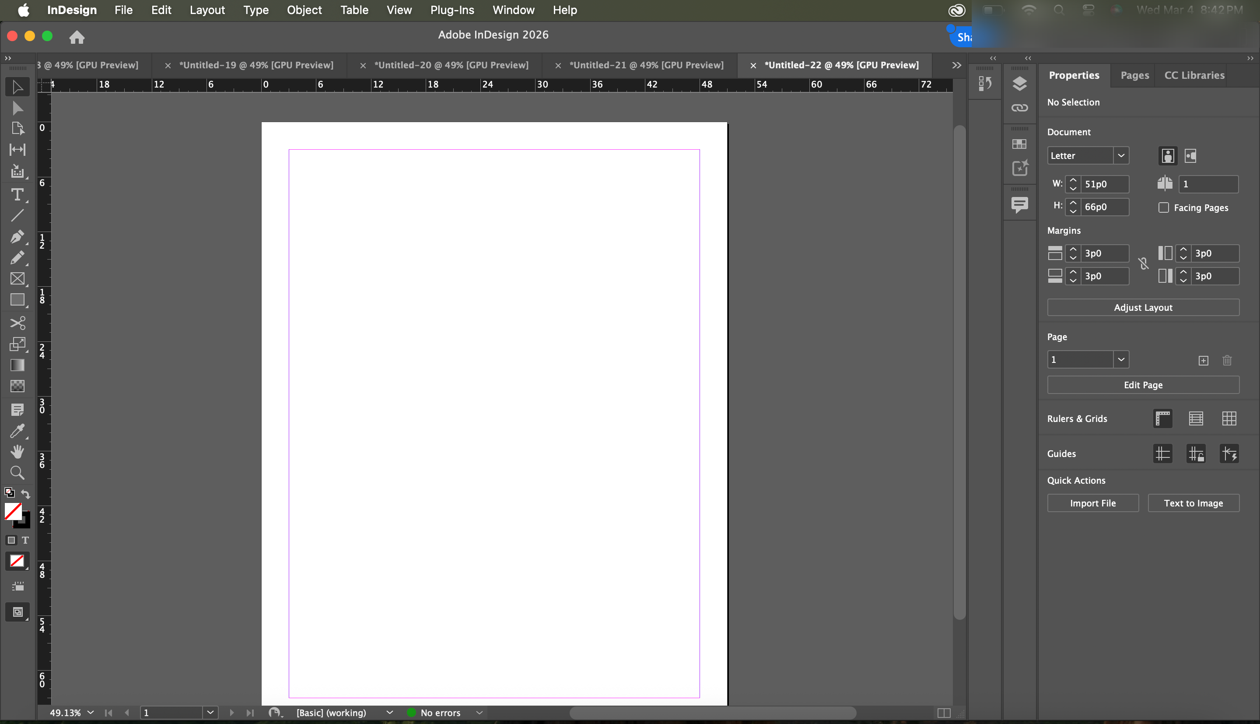Viewport: 1260px width, 724px height.
Task: Open the Layers panel icon
Action: (1019, 84)
